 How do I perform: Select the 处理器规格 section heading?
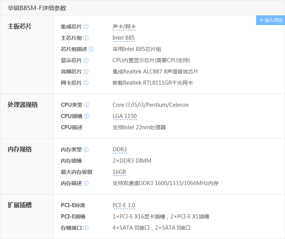point(23,105)
